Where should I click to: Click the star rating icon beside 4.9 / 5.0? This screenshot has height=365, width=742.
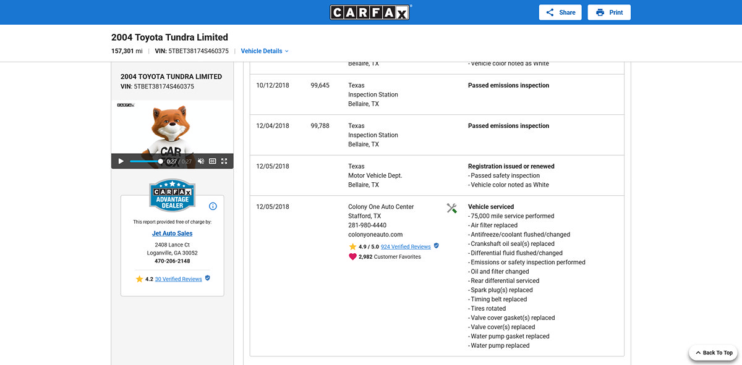tap(352, 246)
